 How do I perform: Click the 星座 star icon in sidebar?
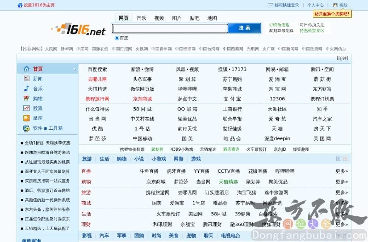27,118
